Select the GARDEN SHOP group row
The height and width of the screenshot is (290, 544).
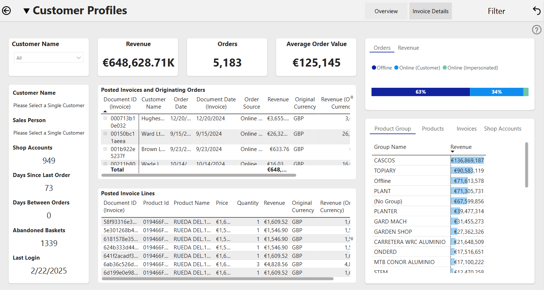429,231
